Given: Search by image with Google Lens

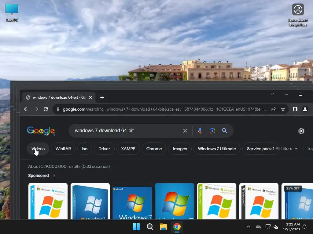Looking at the screenshot, I should point(212,131).
